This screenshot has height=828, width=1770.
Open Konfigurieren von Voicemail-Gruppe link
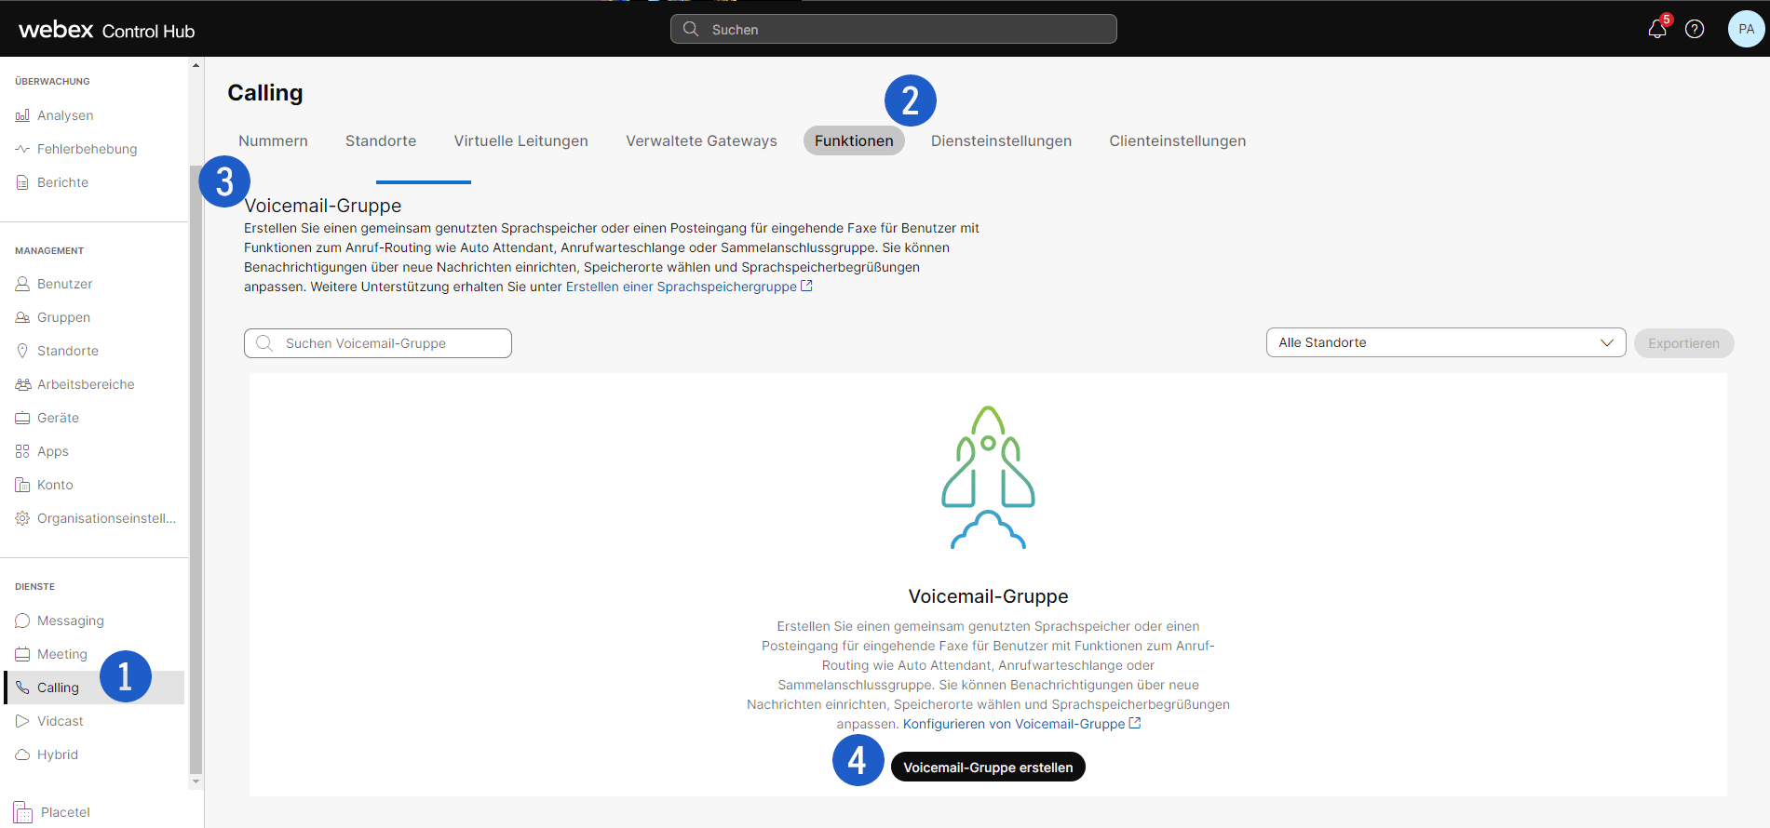[1014, 724]
